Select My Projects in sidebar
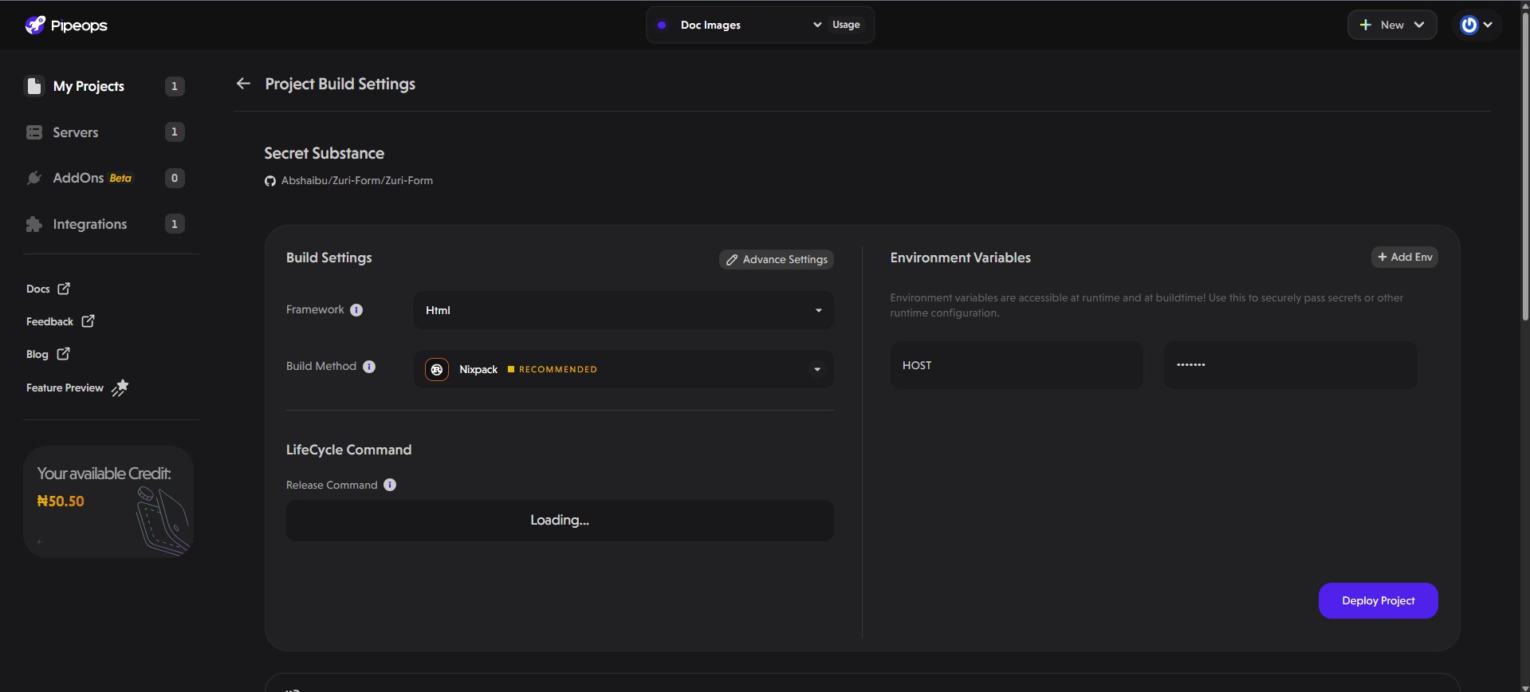Viewport: 1530px width, 692px height. (88, 86)
